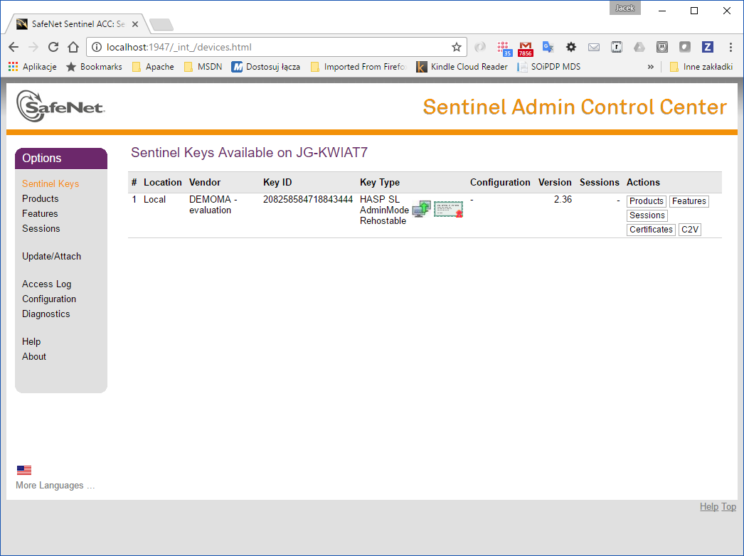Click the gear-shaped extension icon
The image size is (744, 556).
pyautogui.click(x=571, y=47)
